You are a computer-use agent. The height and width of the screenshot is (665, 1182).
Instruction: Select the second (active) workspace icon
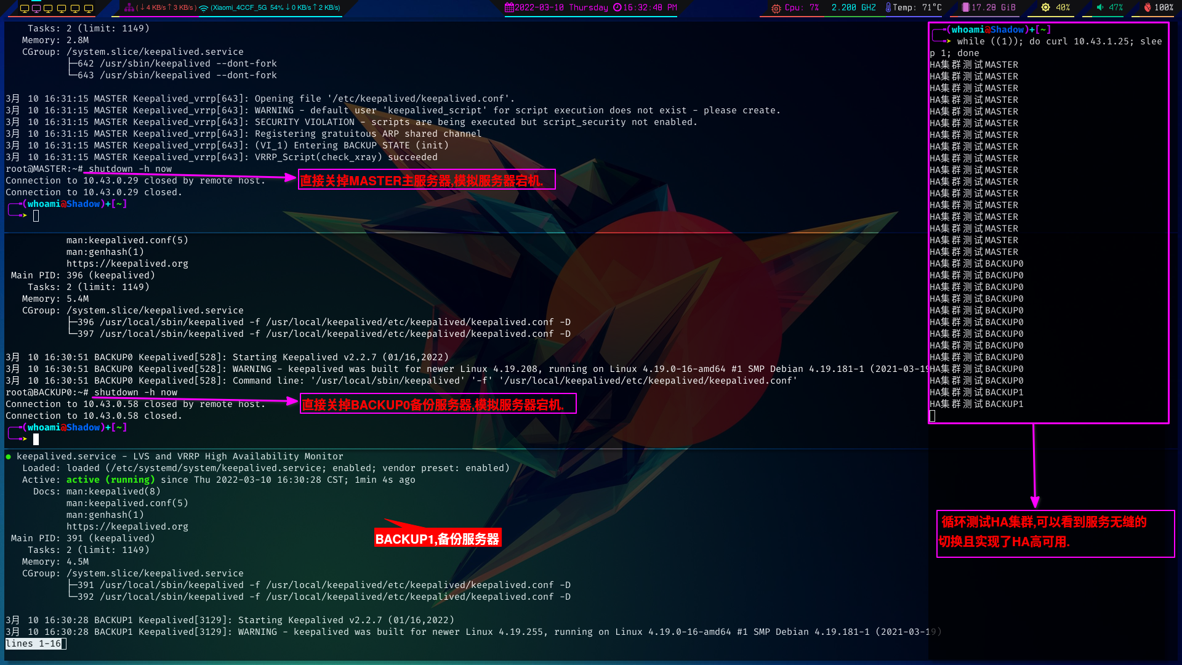pyautogui.click(x=37, y=8)
